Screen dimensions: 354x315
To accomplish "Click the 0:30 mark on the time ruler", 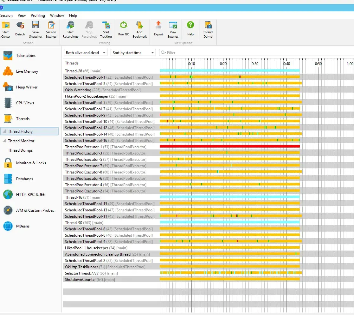I will [255, 64].
